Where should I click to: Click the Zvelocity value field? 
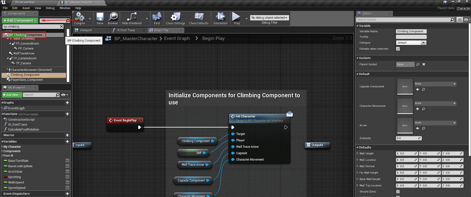pyautogui.click(x=409, y=138)
